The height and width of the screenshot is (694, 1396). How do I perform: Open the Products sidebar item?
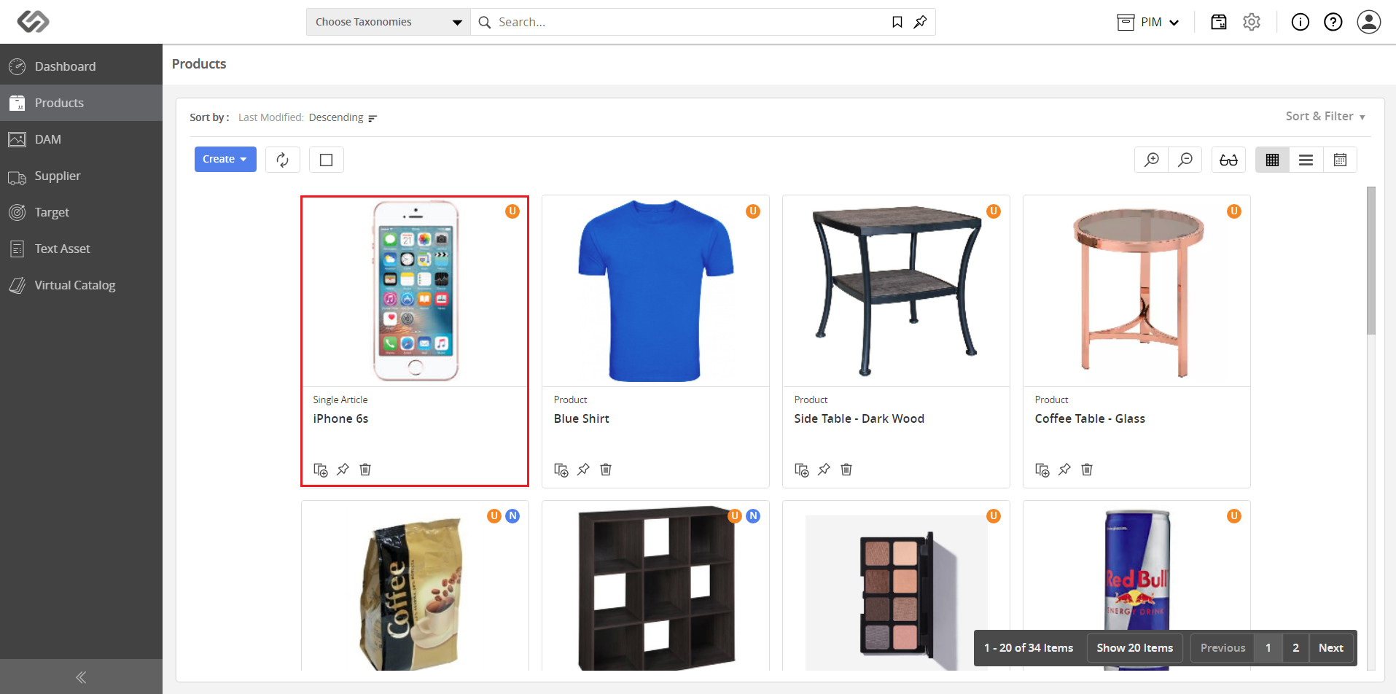pyautogui.click(x=81, y=103)
